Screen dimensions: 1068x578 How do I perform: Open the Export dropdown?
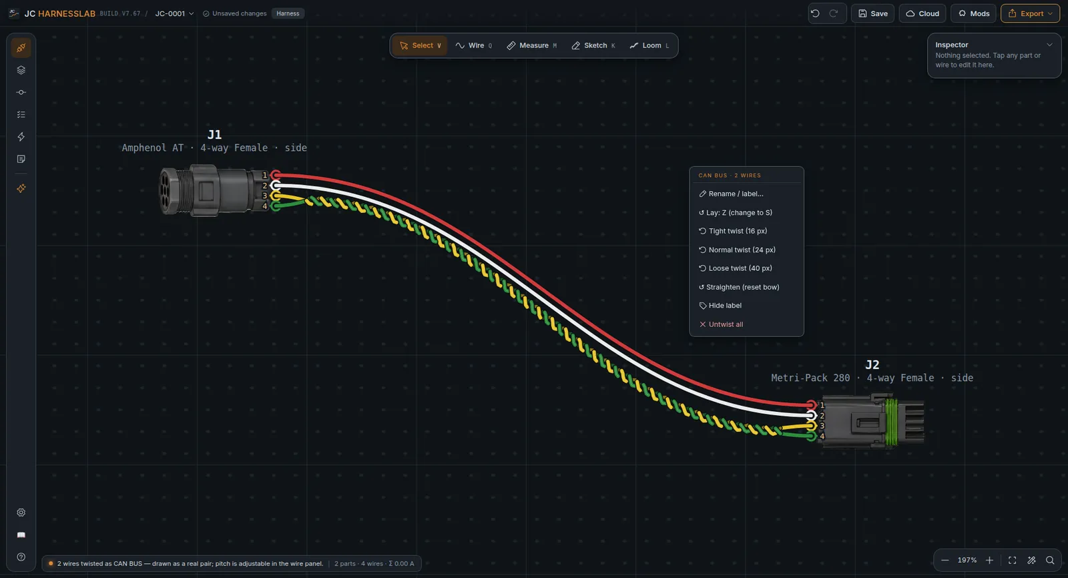click(x=1030, y=13)
